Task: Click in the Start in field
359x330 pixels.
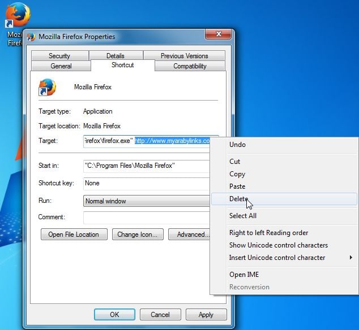Action: point(147,166)
